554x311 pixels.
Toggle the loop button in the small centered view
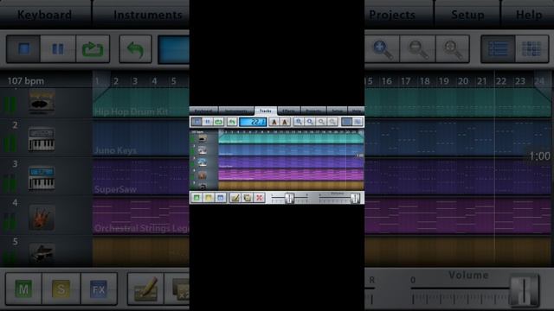tap(218, 122)
